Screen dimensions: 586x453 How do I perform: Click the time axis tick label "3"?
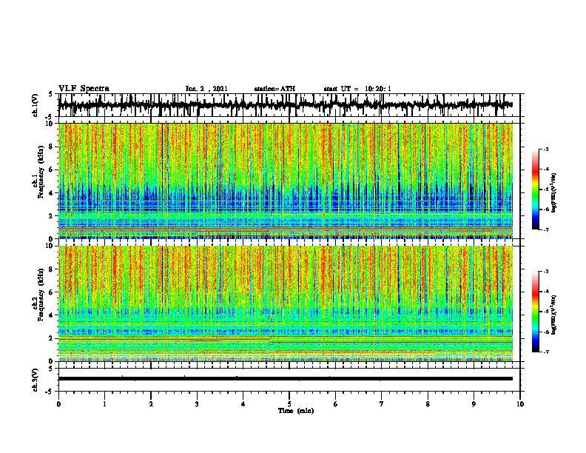pos(197,404)
